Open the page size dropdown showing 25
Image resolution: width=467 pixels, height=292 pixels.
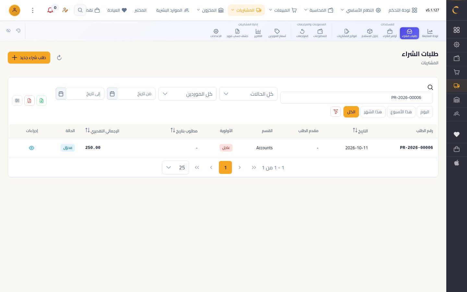pyautogui.click(x=175, y=167)
